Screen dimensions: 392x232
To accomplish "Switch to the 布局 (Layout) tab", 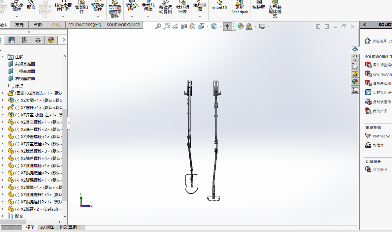I will 19,25.
